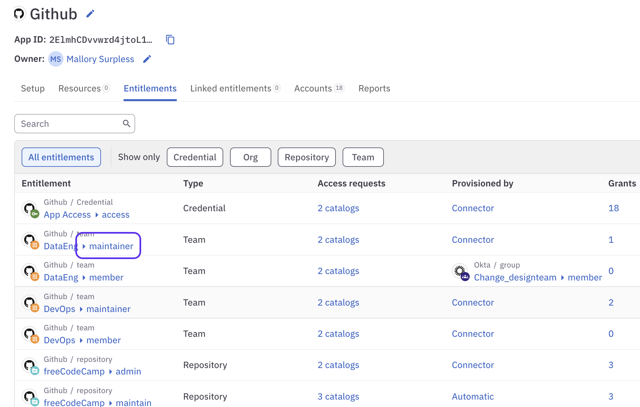Toggle the Team entitlement filter
640x407 pixels.
click(x=363, y=157)
